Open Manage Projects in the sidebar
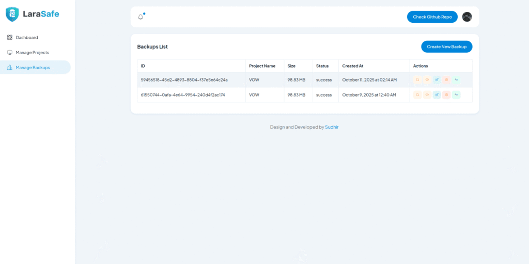This screenshot has width=529, height=264. tap(32, 52)
